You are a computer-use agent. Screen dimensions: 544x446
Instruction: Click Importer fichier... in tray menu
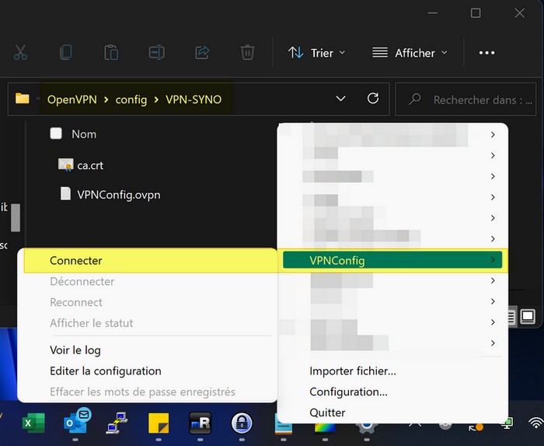(x=352, y=371)
